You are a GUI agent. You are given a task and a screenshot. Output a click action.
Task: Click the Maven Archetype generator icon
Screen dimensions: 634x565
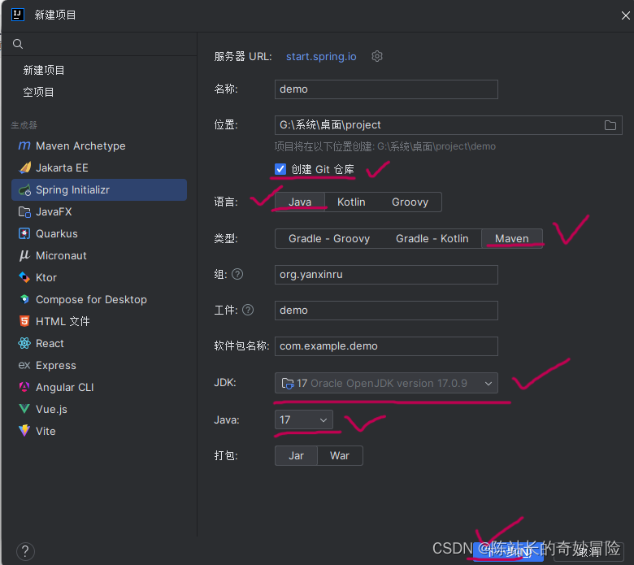tap(24, 146)
